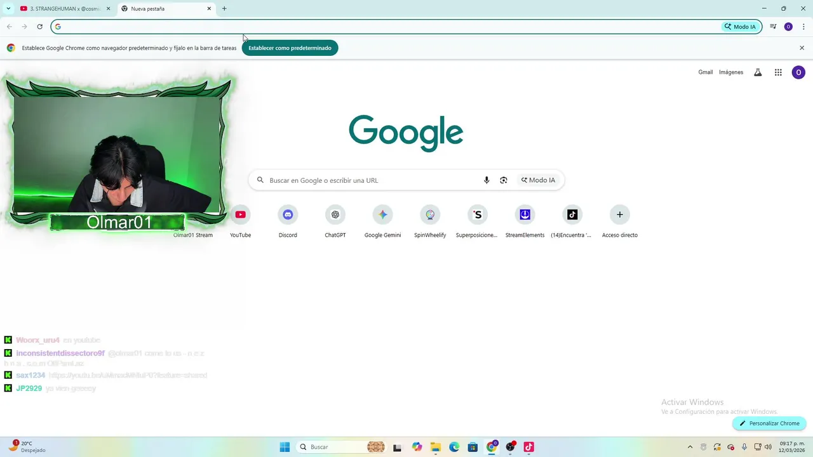813x457 pixels.
Task: Open the Windows Start menu
Action: coord(285,447)
